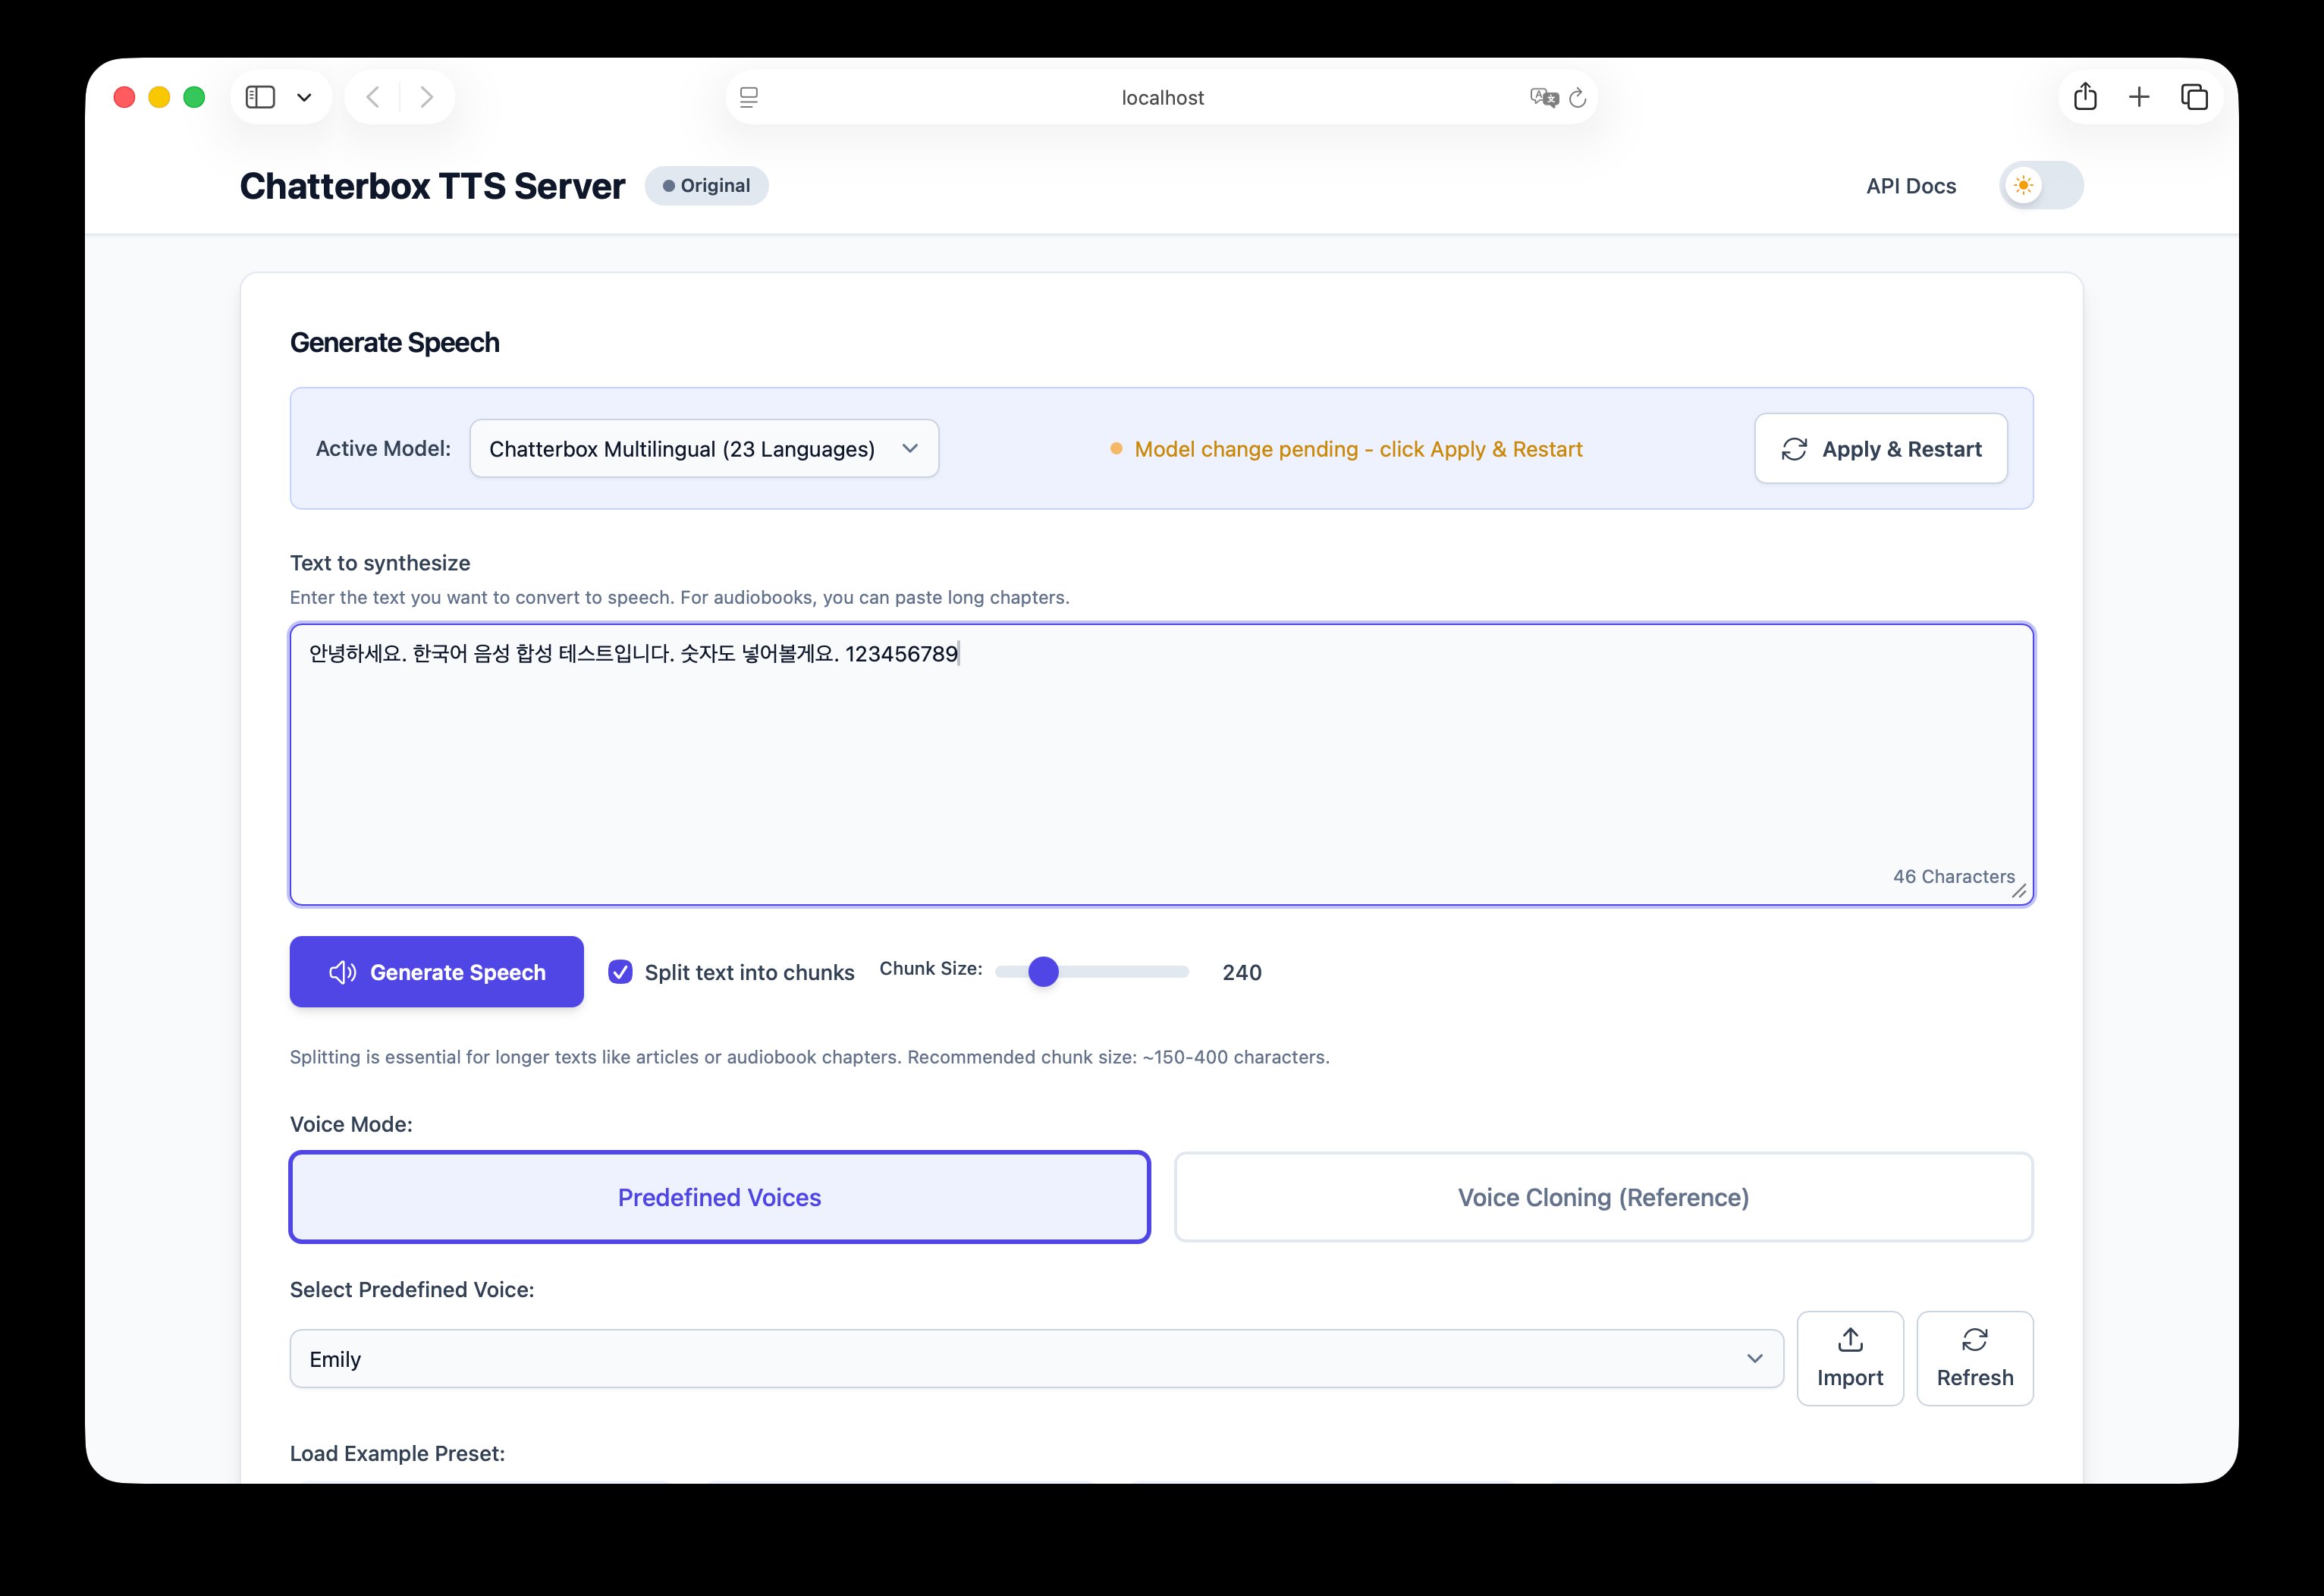Go back with the Safari back arrow
Viewport: 2324px width, 1596px height.
(x=373, y=97)
